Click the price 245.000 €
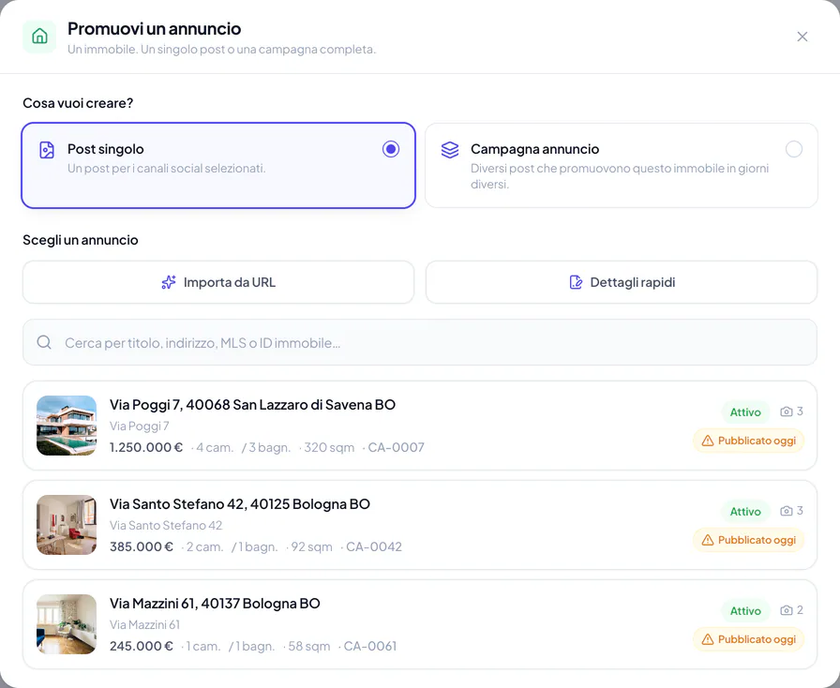 pos(142,646)
